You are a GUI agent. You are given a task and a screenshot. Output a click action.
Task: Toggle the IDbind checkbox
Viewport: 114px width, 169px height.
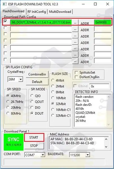[x=75, y=86]
